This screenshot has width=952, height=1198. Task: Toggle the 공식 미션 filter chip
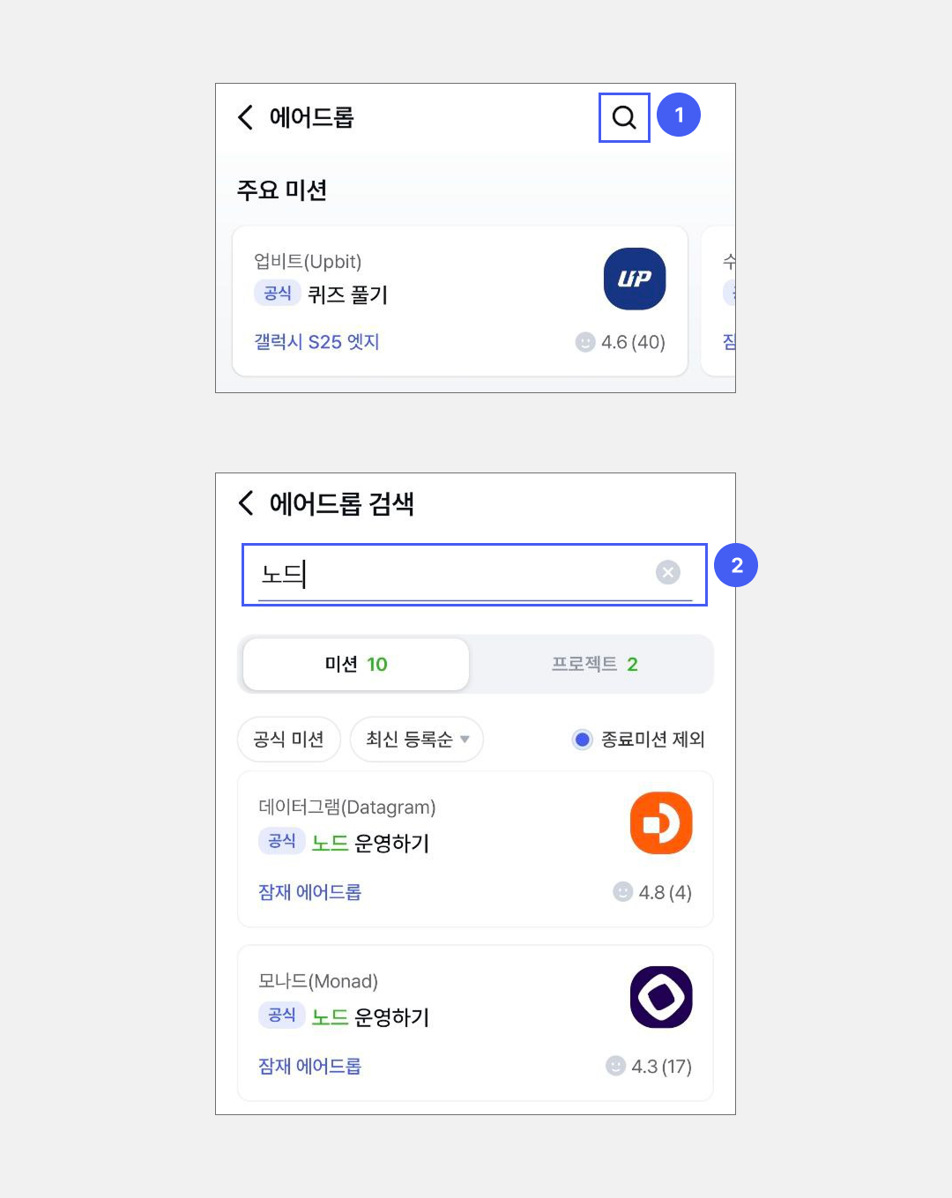point(288,740)
